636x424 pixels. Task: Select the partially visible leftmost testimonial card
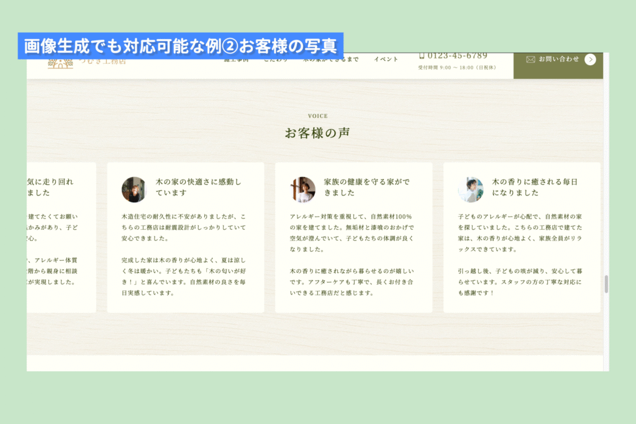61,237
